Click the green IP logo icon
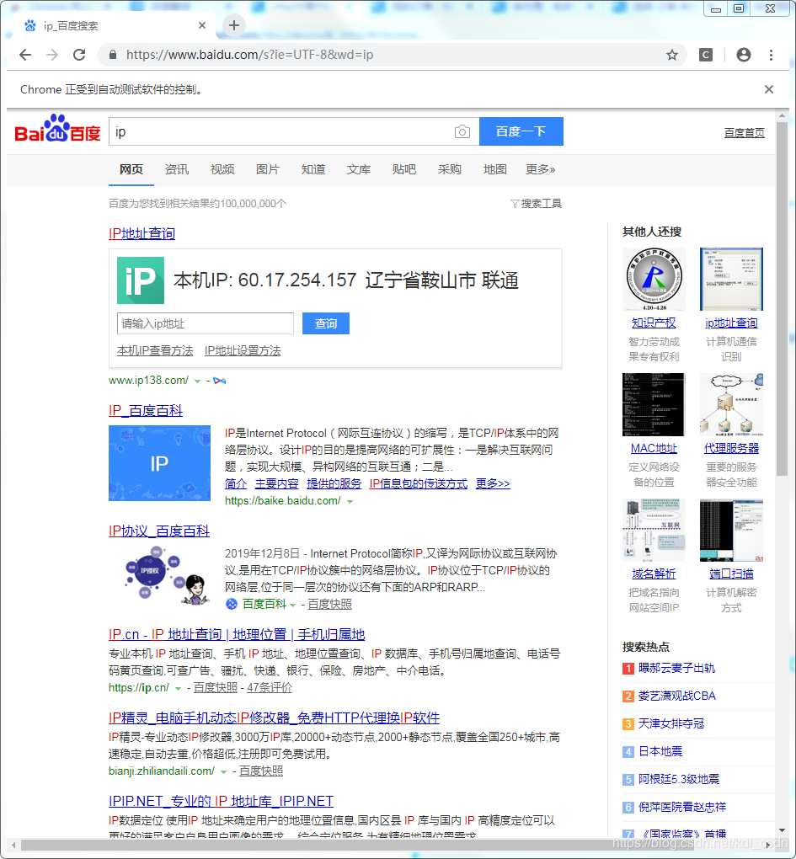 (140, 280)
